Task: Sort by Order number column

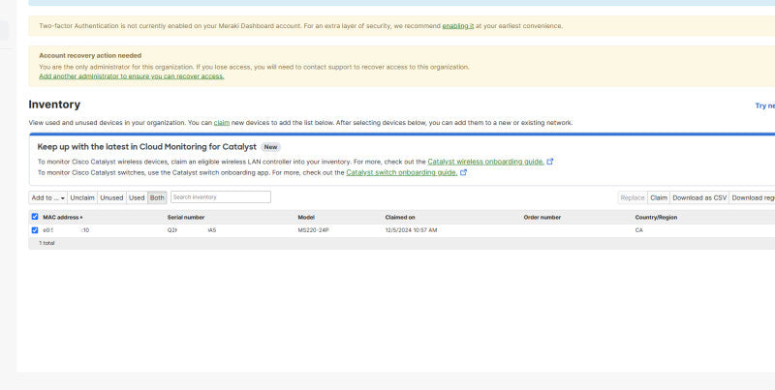Action: pyautogui.click(x=542, y=217)
